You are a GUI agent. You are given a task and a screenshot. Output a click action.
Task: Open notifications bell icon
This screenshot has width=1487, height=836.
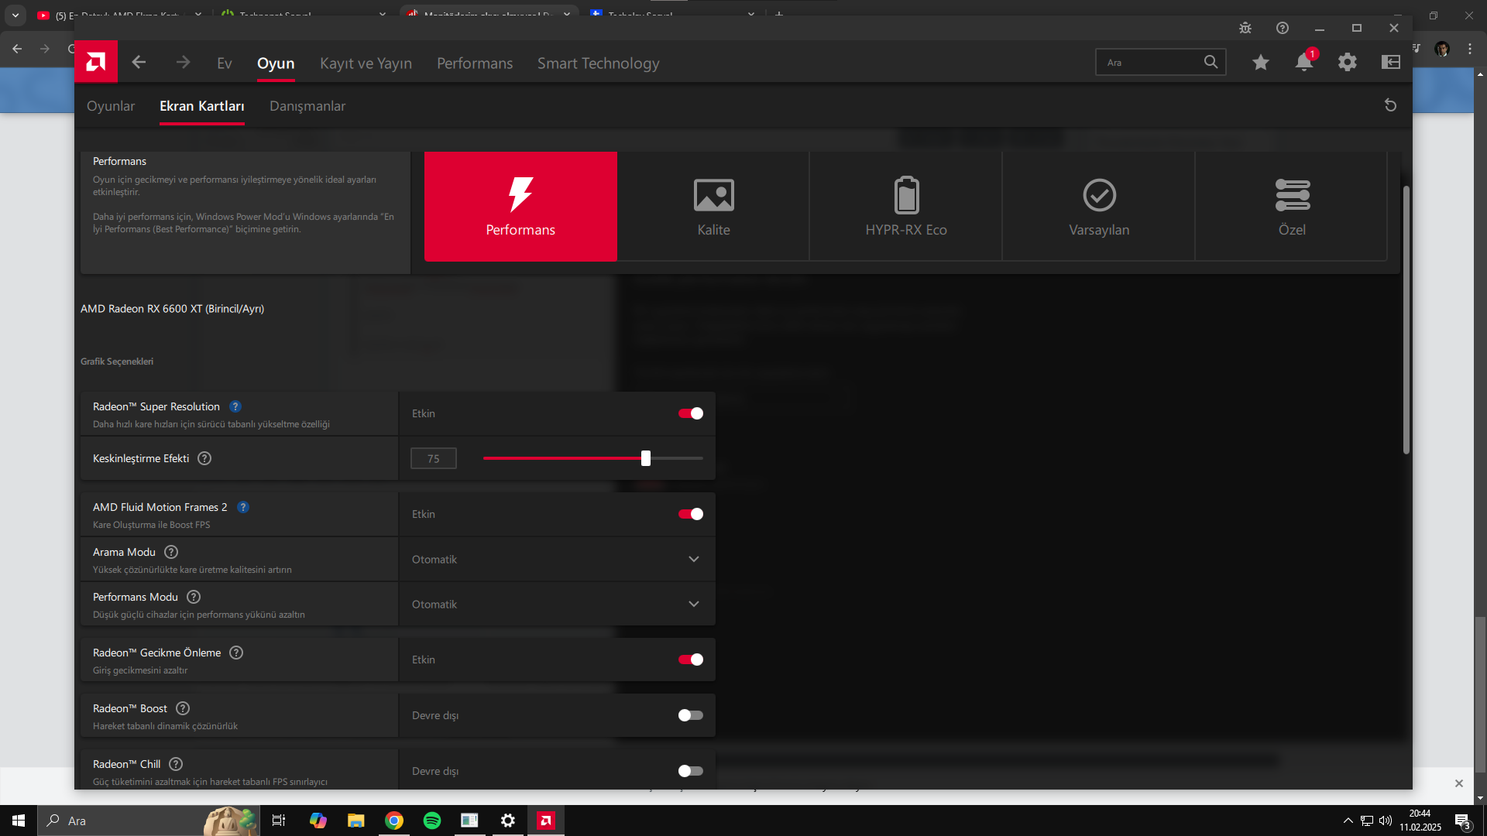tap(1304, 62)
